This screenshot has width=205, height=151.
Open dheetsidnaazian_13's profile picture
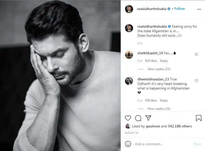click(x=129, y=81)
